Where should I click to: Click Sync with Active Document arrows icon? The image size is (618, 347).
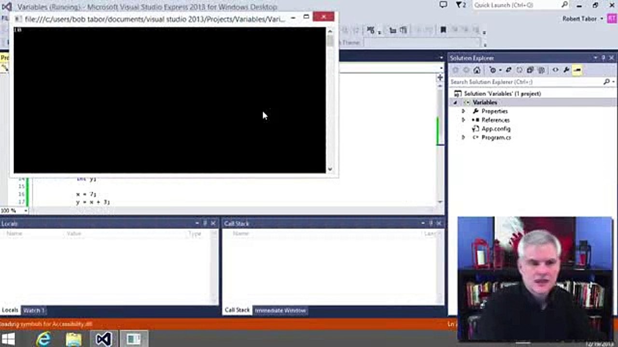tap(508, 70)
